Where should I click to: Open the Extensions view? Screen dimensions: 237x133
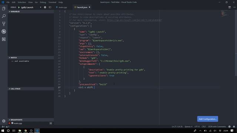[x=4, y=39]
